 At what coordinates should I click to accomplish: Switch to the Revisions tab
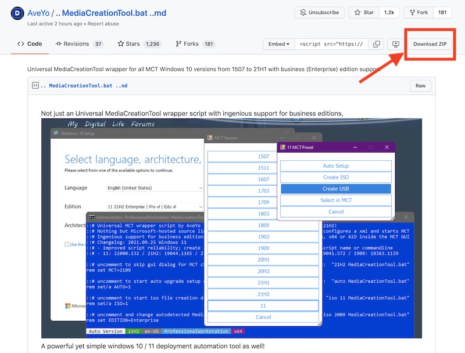click(79, 44)
